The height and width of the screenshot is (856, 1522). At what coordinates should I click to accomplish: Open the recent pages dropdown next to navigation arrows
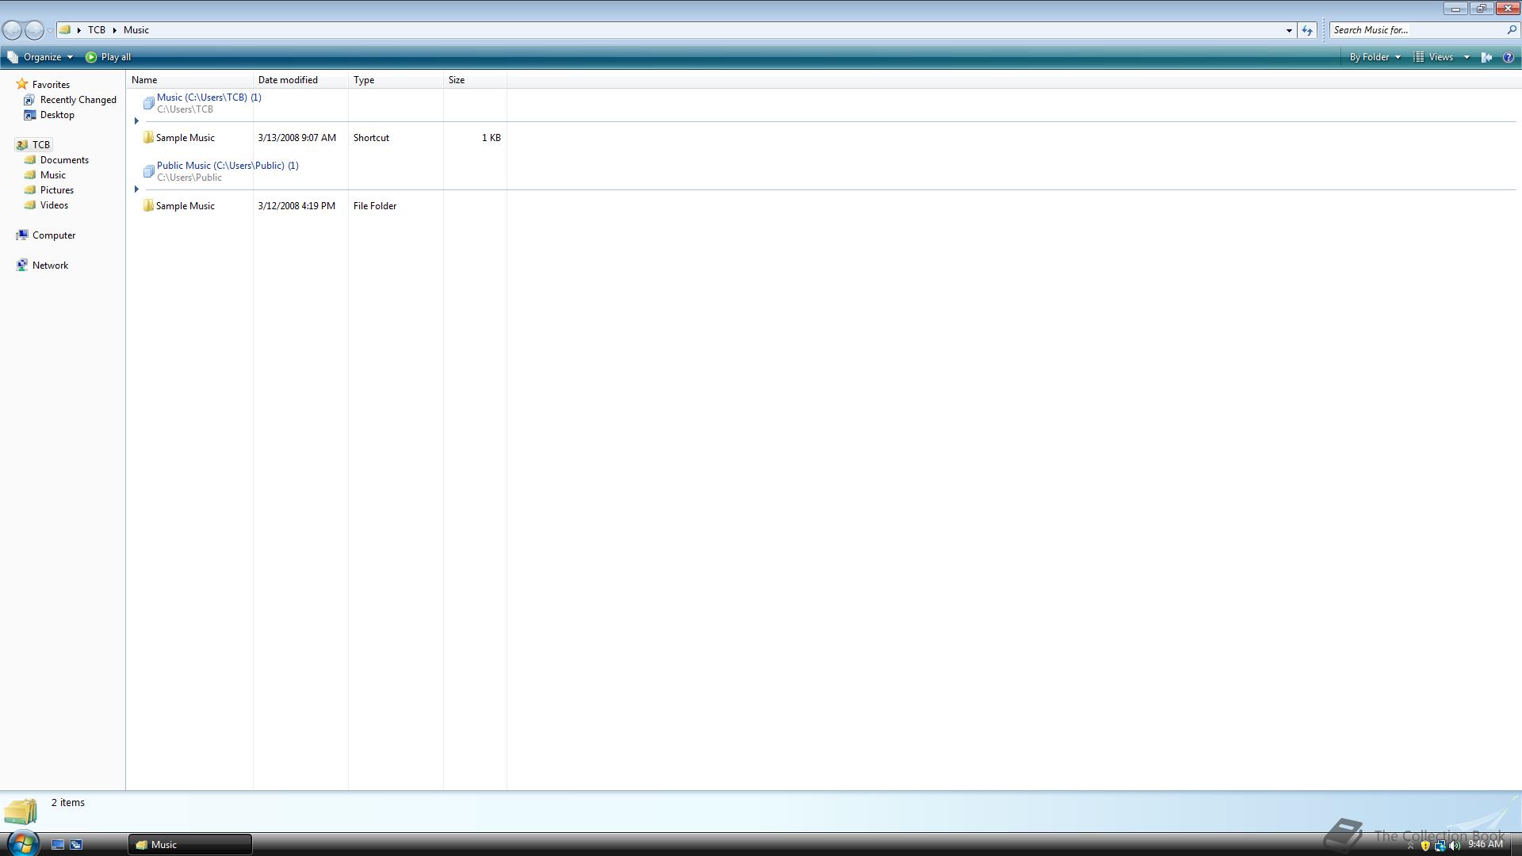(50, 31)
